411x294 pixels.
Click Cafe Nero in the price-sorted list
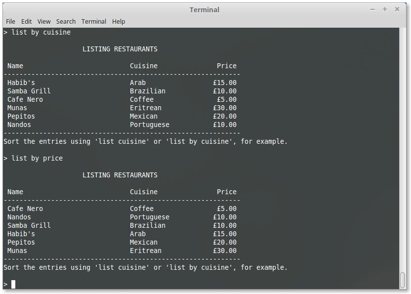coord(25,209)
